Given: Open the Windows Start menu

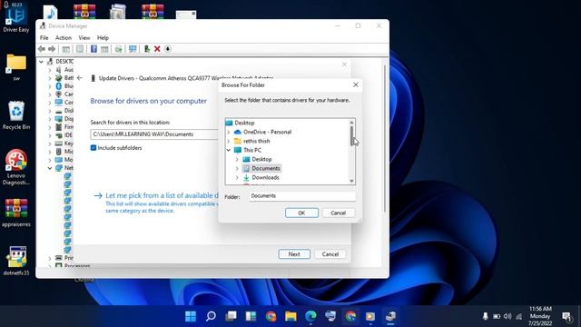Looking at the screenshot, I should [191, 316].
